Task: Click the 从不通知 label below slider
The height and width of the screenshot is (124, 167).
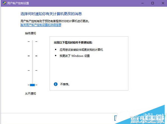Action: 30,93
